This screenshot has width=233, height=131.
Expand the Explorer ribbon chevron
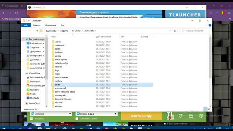(206, 25)
